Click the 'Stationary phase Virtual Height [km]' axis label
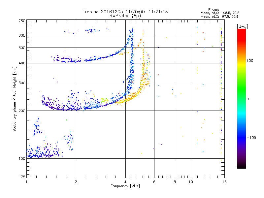Viewport: 264px width, 198px height. [14, 99]
